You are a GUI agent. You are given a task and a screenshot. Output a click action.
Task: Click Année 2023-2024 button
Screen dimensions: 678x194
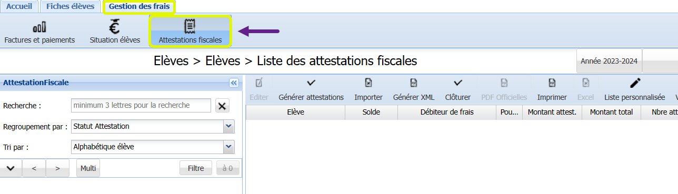point(609,62)
